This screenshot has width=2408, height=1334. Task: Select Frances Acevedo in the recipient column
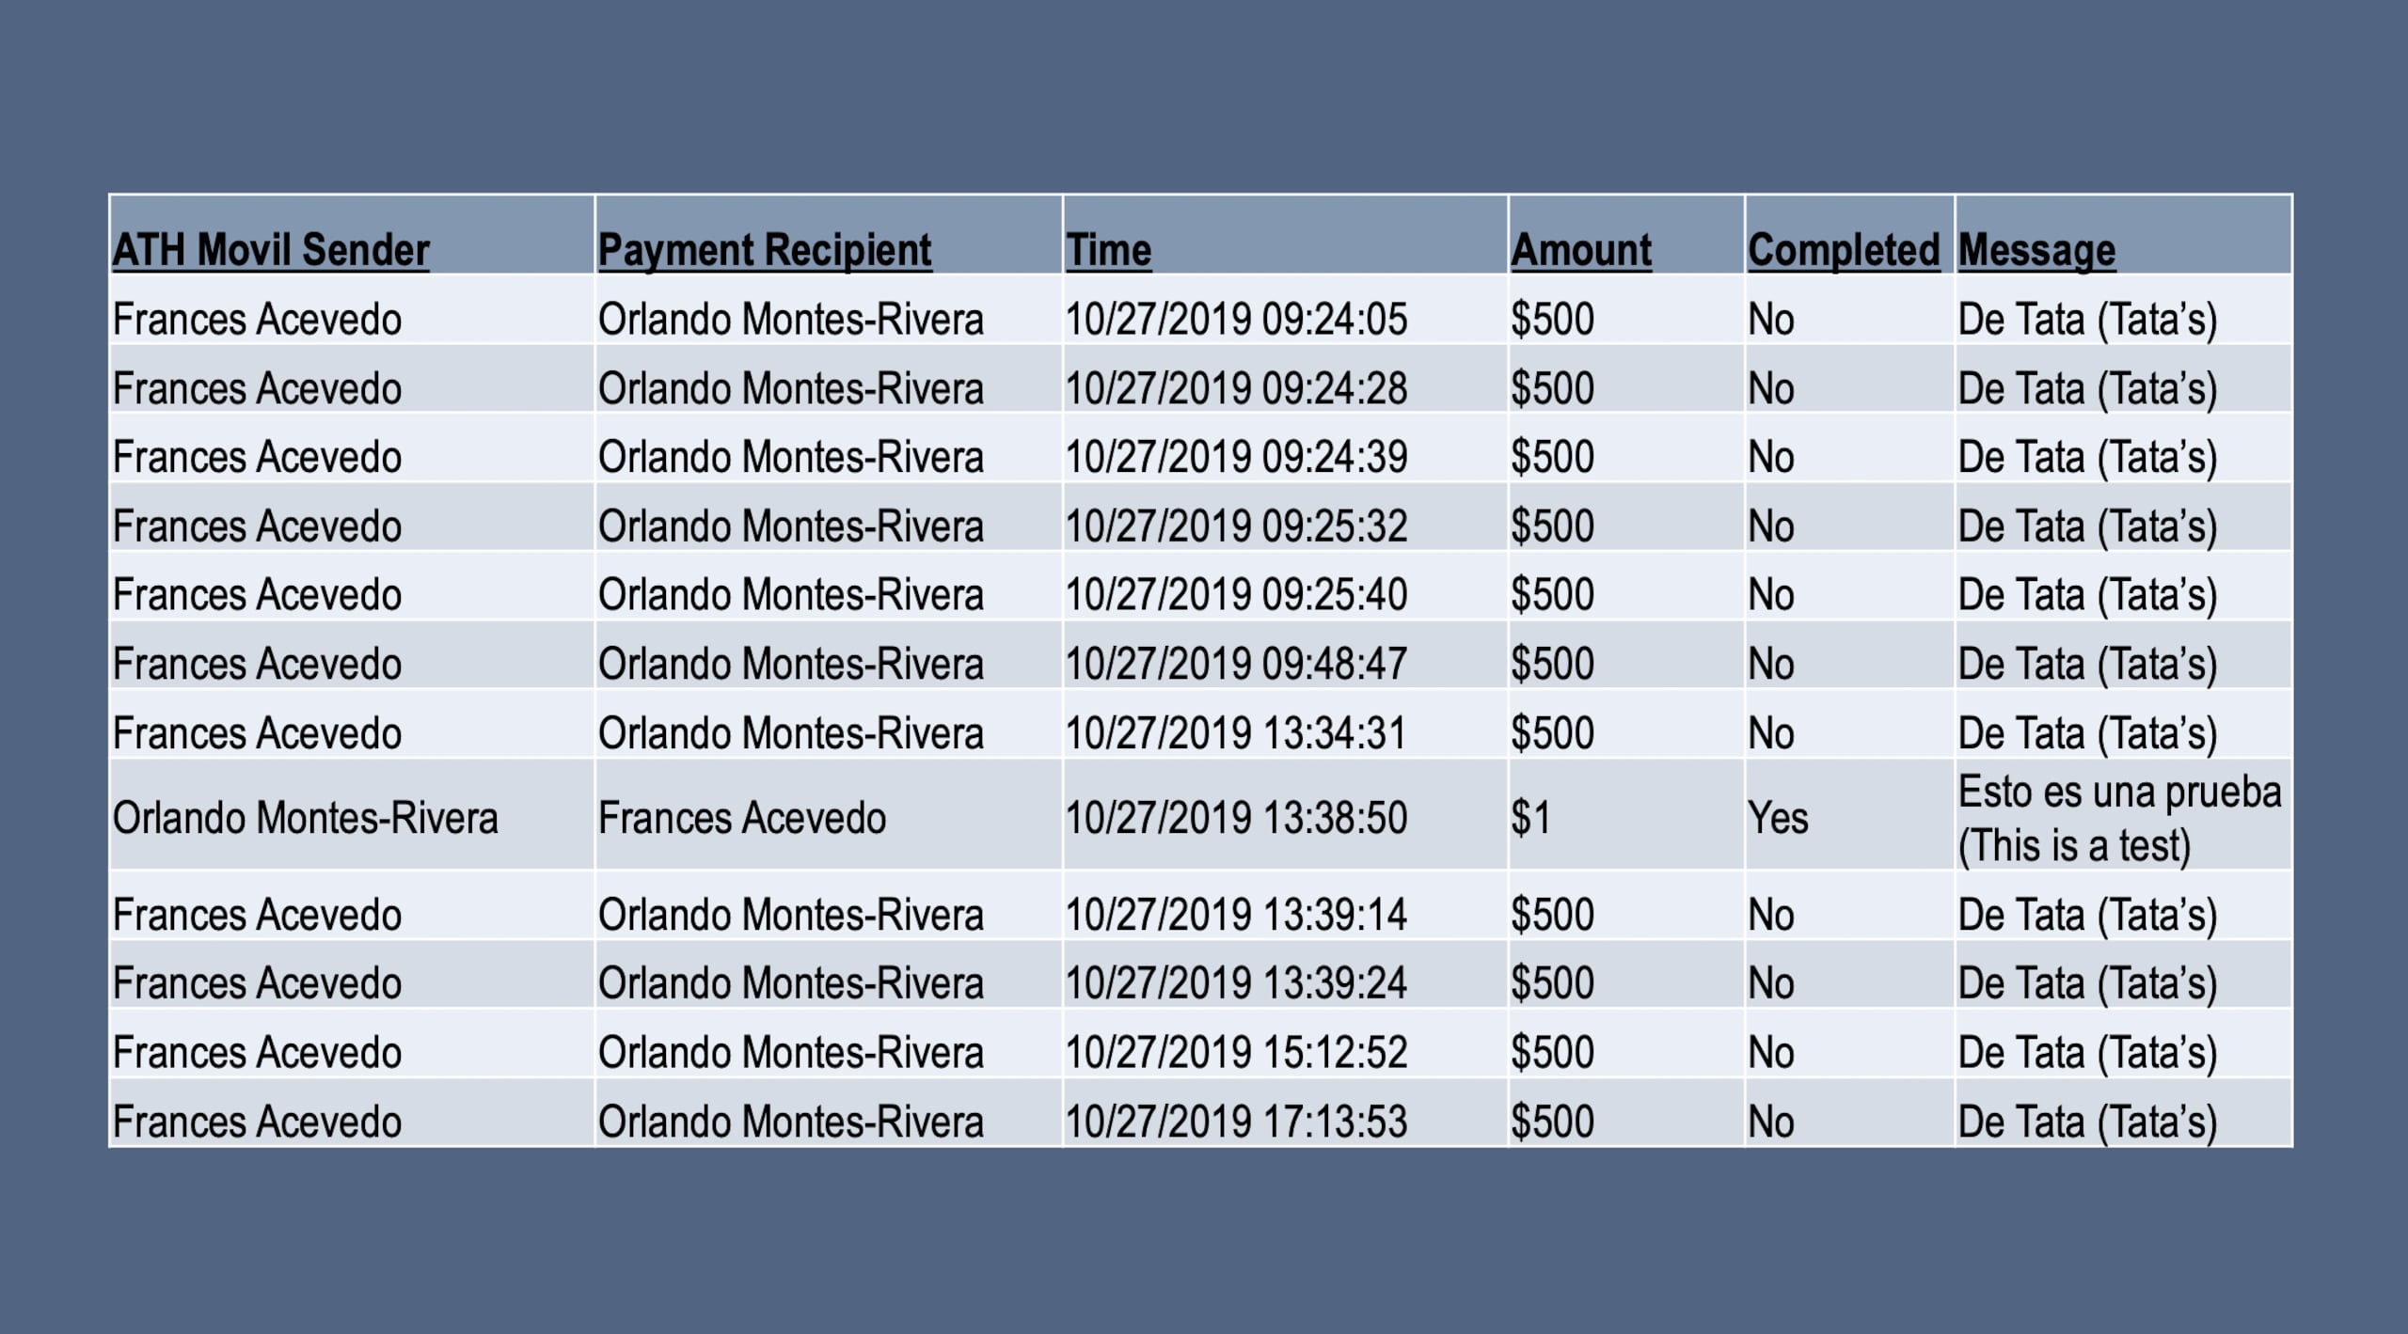742,818
